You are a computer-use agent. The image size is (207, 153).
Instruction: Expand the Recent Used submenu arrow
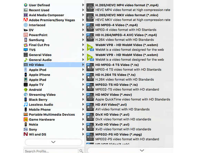[83, 10]
